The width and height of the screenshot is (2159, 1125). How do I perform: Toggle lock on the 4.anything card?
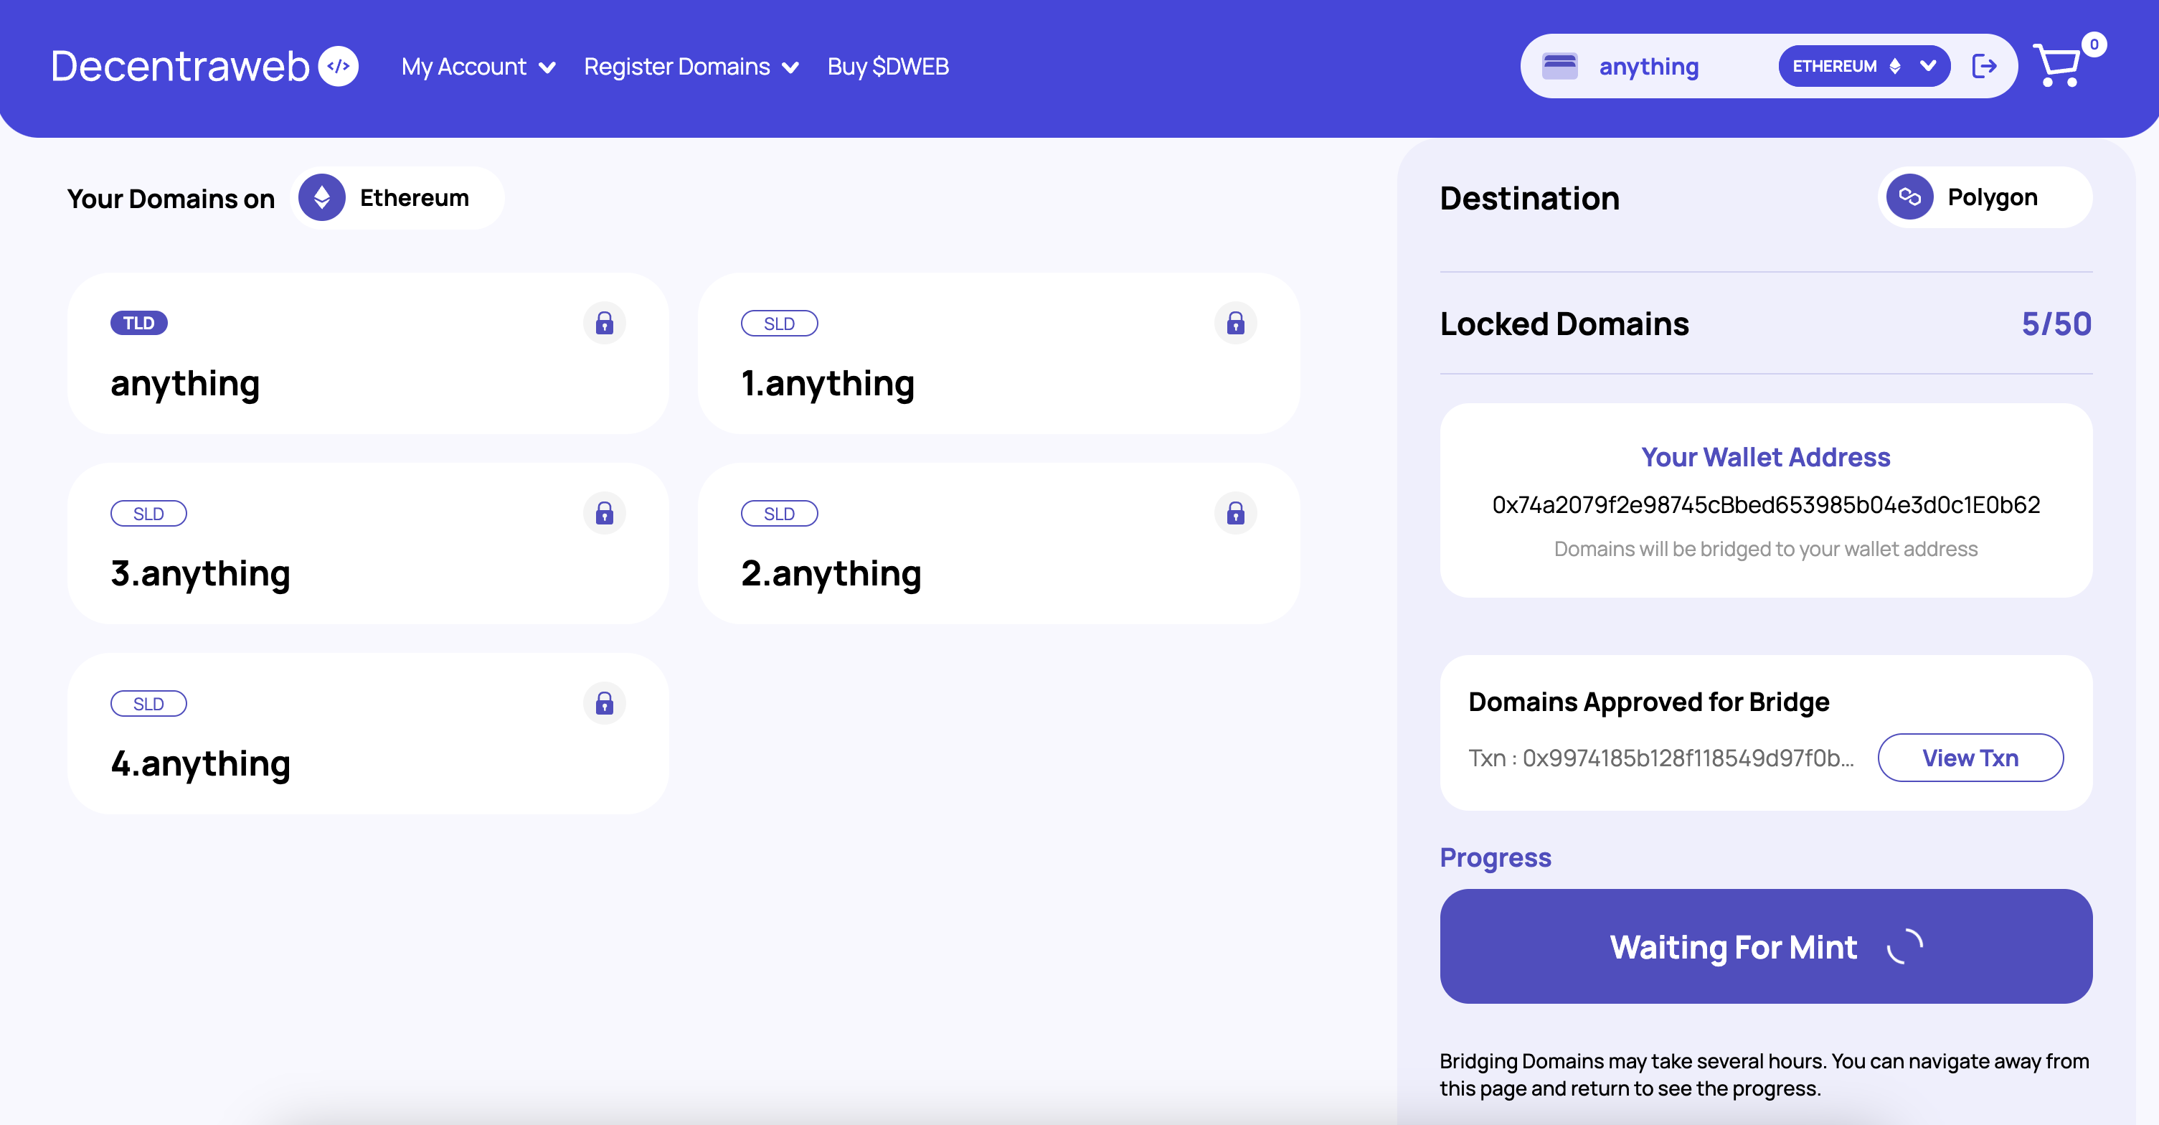pyautogui.click(x=604, y=703)
